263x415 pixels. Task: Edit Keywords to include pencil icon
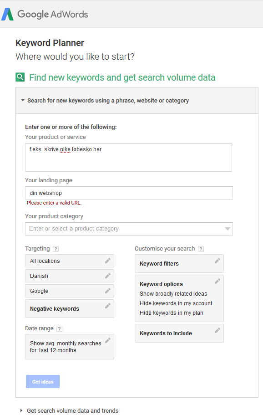click(x=217, y=330)
